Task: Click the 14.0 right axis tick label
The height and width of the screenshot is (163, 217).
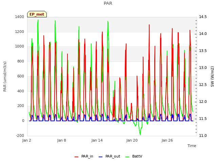Action: (203, 34)
